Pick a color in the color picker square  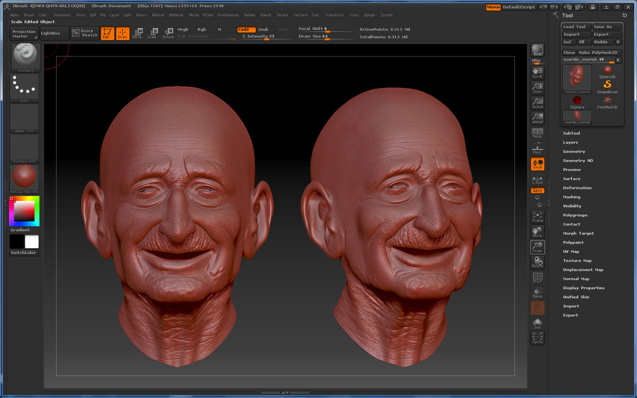[25, 211]
